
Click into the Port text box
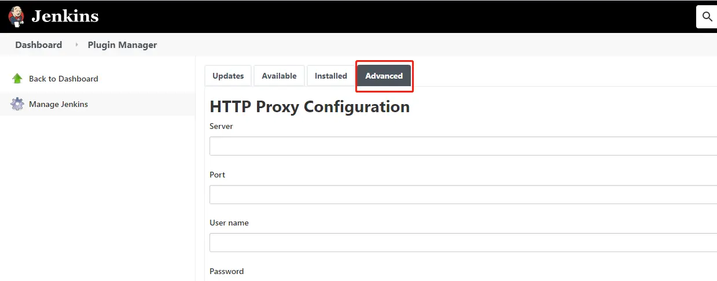click(x=463, y=195)
